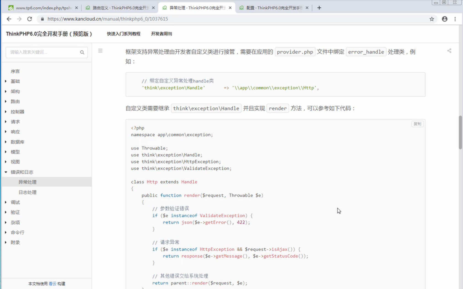Close the www.tp6.com tab
This screenshot has width=463, height=289.
point(76,8)
